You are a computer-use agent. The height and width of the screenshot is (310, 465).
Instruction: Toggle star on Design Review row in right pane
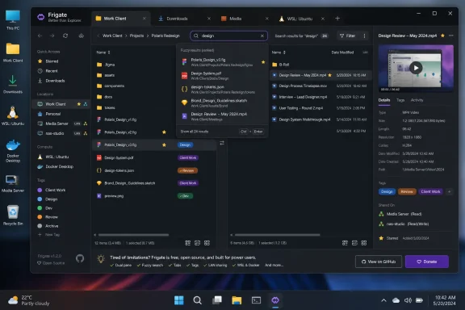(x=329, y=75)
